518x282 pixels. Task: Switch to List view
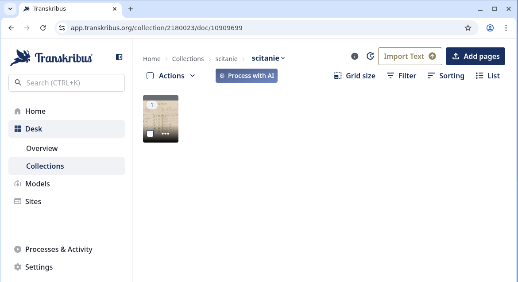[487, 76]
